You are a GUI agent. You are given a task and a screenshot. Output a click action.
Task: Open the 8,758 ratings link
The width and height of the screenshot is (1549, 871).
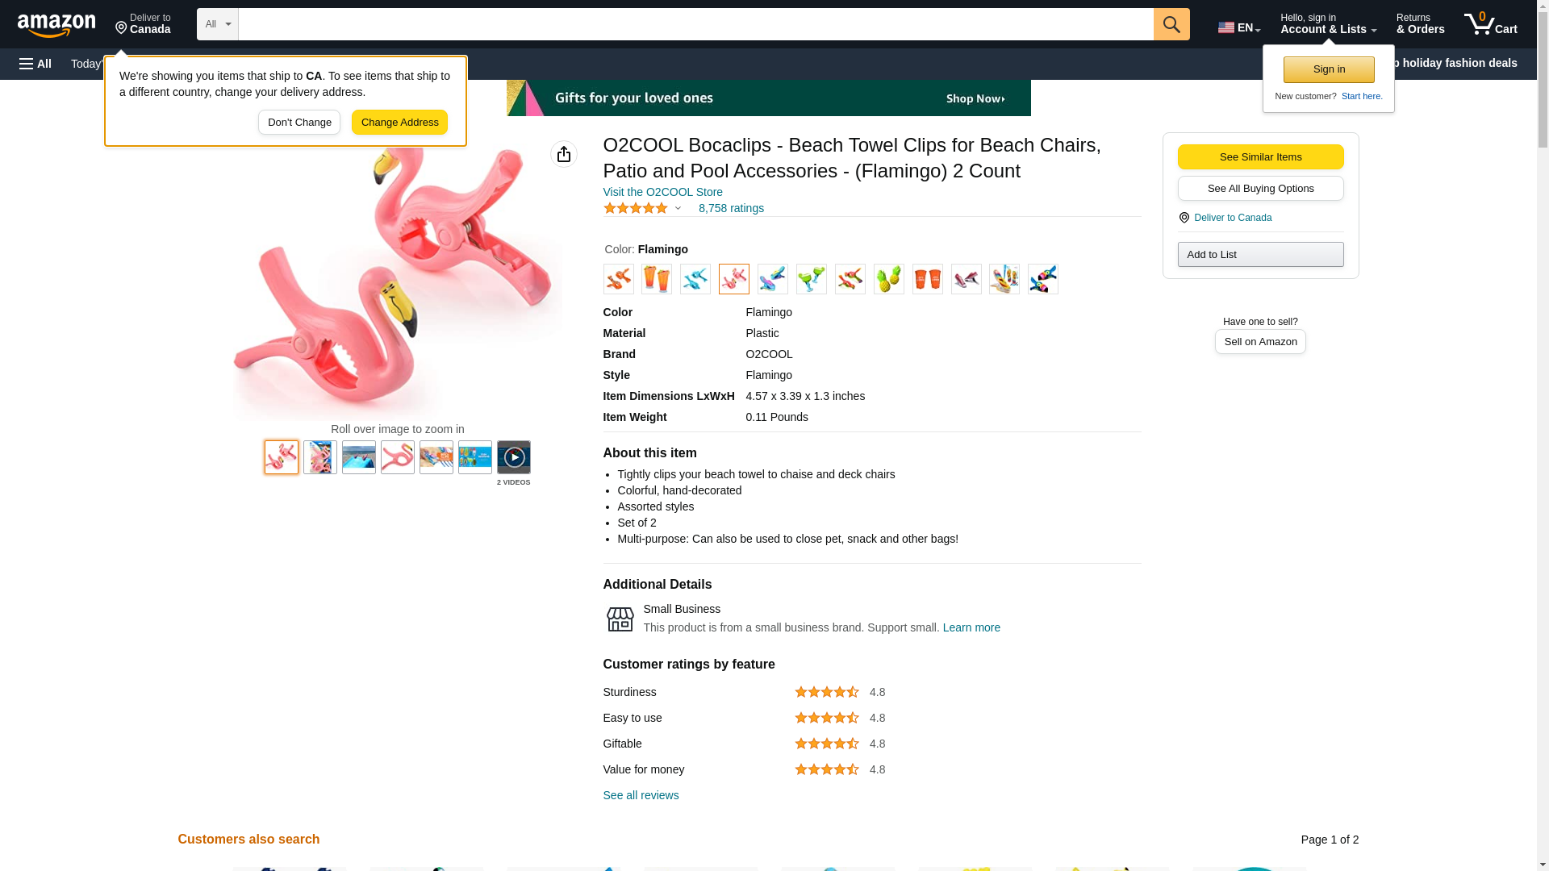(731, 208)
